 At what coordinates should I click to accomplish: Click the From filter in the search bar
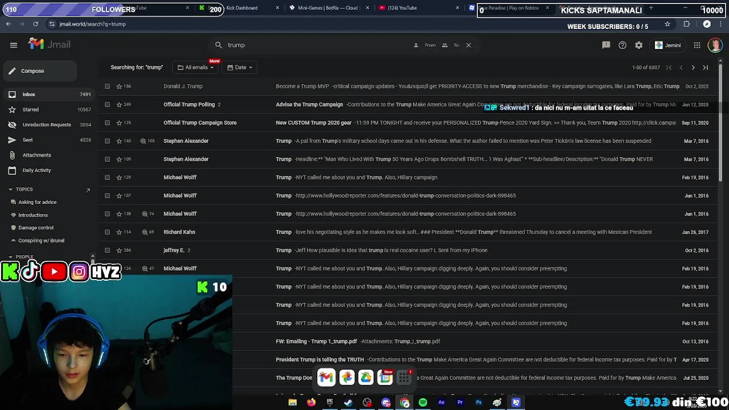pos(425,45)
